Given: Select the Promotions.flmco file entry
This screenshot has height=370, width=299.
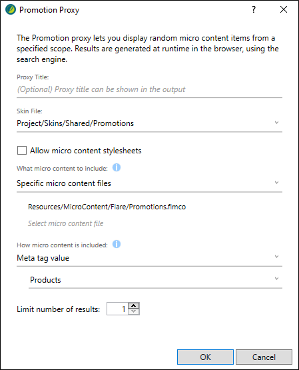Looking at the screenshot, I should (107, 207).
